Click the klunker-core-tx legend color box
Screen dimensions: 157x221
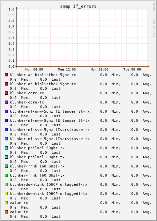pyautogui.click(x=6, y=102)
